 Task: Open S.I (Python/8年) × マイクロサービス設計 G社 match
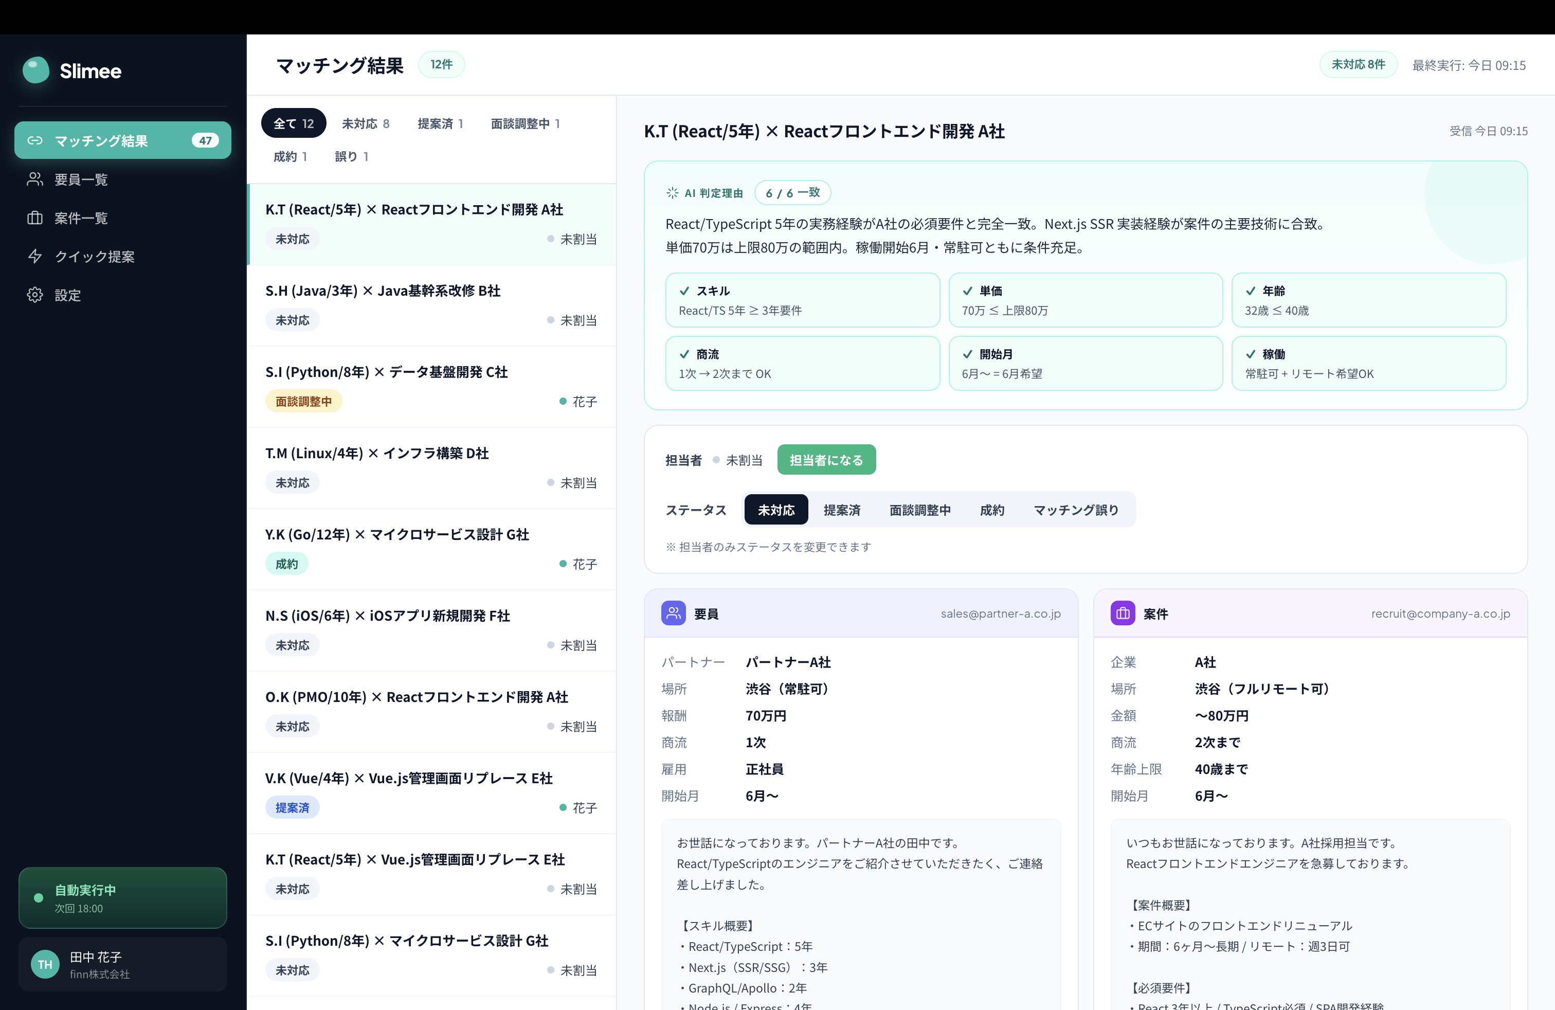pos(432,956)
